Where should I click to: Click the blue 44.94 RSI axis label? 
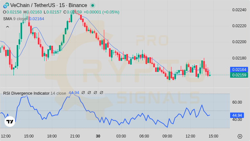[x=237, y=115]
